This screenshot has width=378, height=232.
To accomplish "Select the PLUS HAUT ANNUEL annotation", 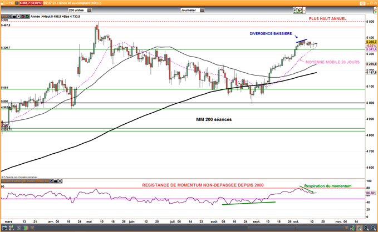I will (327, 18).
